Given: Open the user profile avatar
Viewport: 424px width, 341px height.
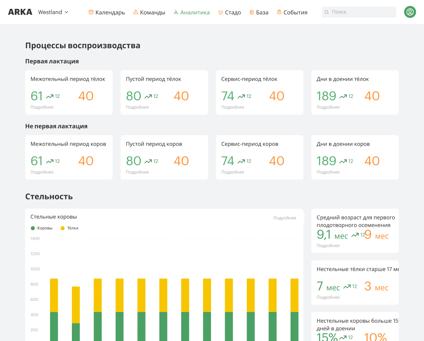Looking at the screenshot, I should tap(410, 12).
